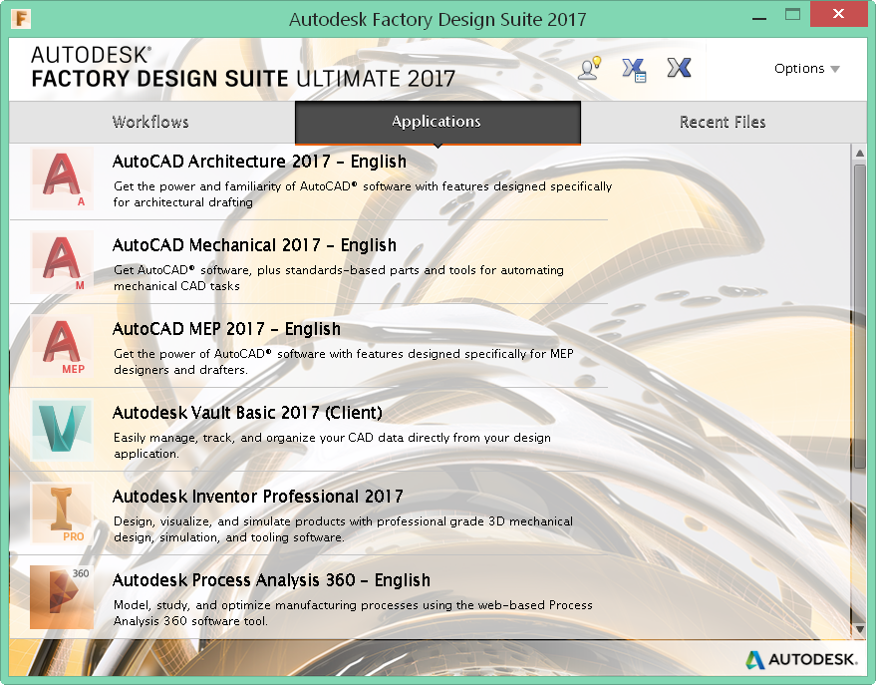Maximize the Factory Design Suite window
This screenshot has width=876, height=685.
792,15
